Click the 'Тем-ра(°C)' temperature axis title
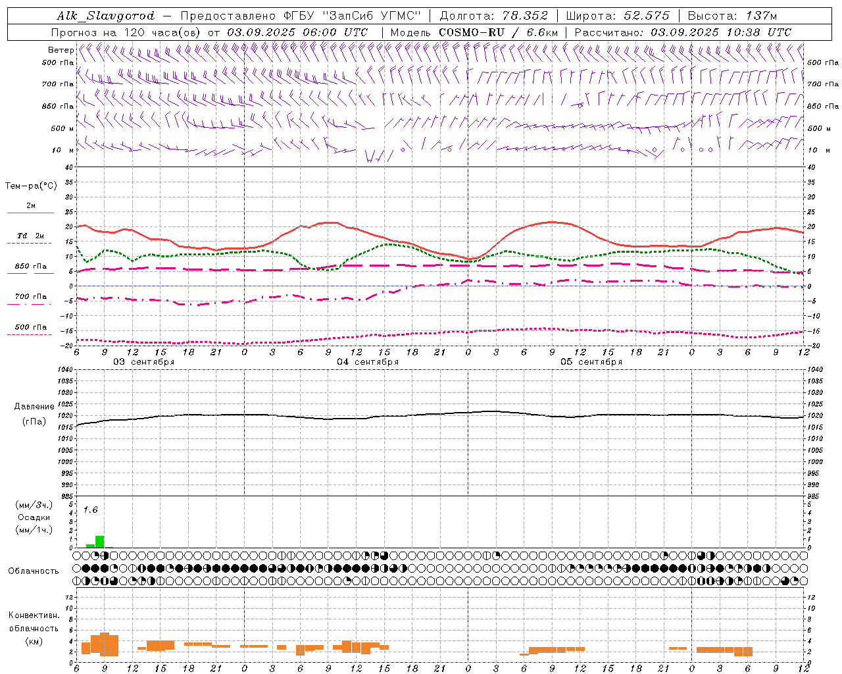842x674 pixels. click(x=31, y=186)
